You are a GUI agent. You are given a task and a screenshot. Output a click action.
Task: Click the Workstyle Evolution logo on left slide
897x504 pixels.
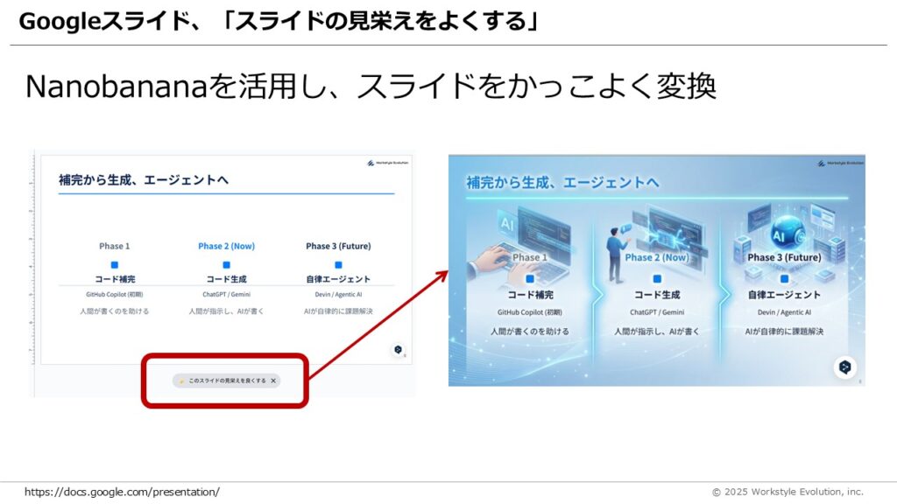click(386, 161)
